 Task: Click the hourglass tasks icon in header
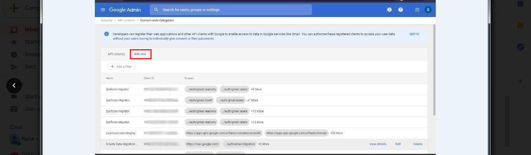click(x=389, y=10)
